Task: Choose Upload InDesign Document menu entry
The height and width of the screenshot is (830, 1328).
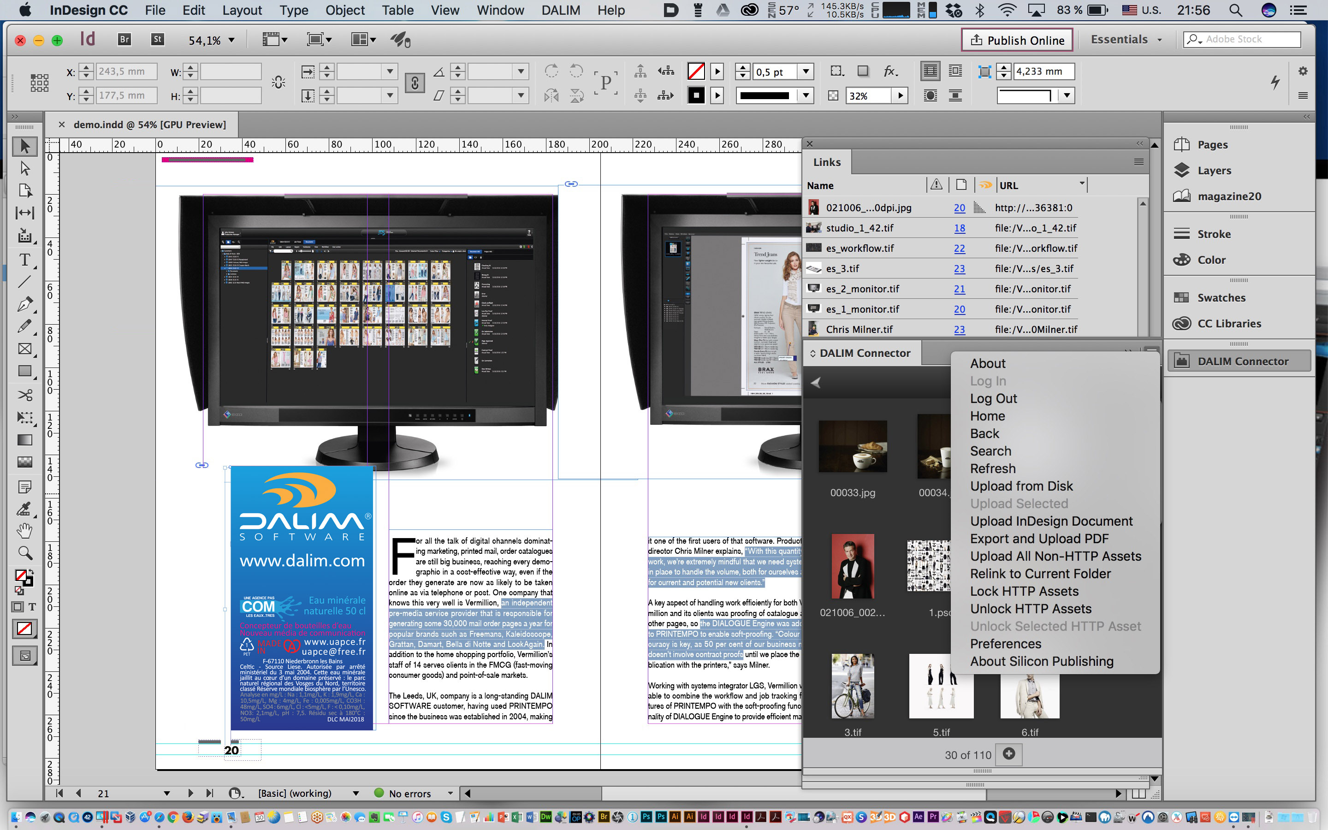Action: coord(1051,521)
